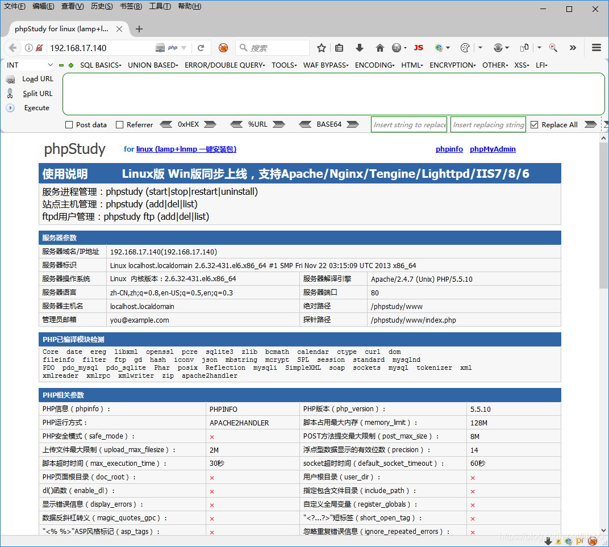This screenshot has height=547, width=609.
Task: Click the red JS toolbar icon
Action: [418, 48]
